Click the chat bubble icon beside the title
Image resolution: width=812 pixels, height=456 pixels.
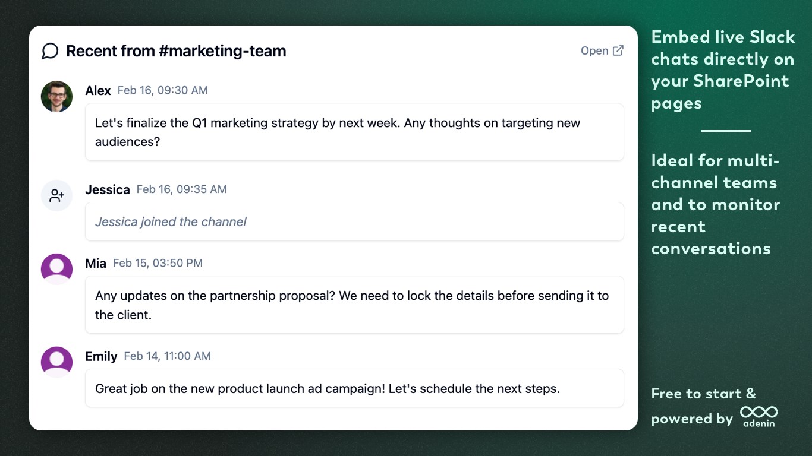click(x=50, y=51)
